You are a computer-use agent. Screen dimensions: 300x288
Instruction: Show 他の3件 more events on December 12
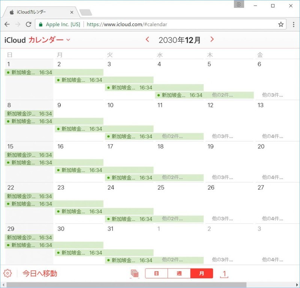click(222, 136)
